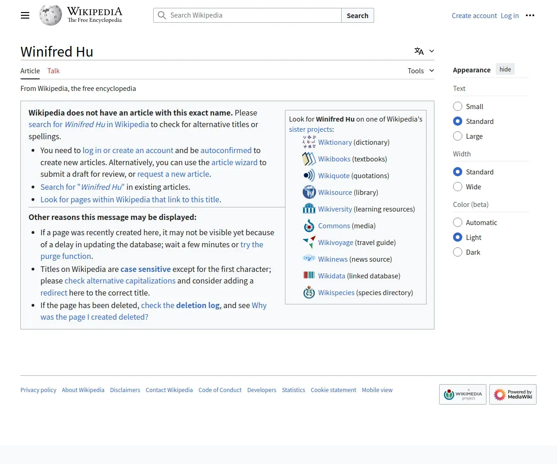Click the Wikivoyage text link
The image size is (557, 464).
pyautogui.click(x=336, y=242)
